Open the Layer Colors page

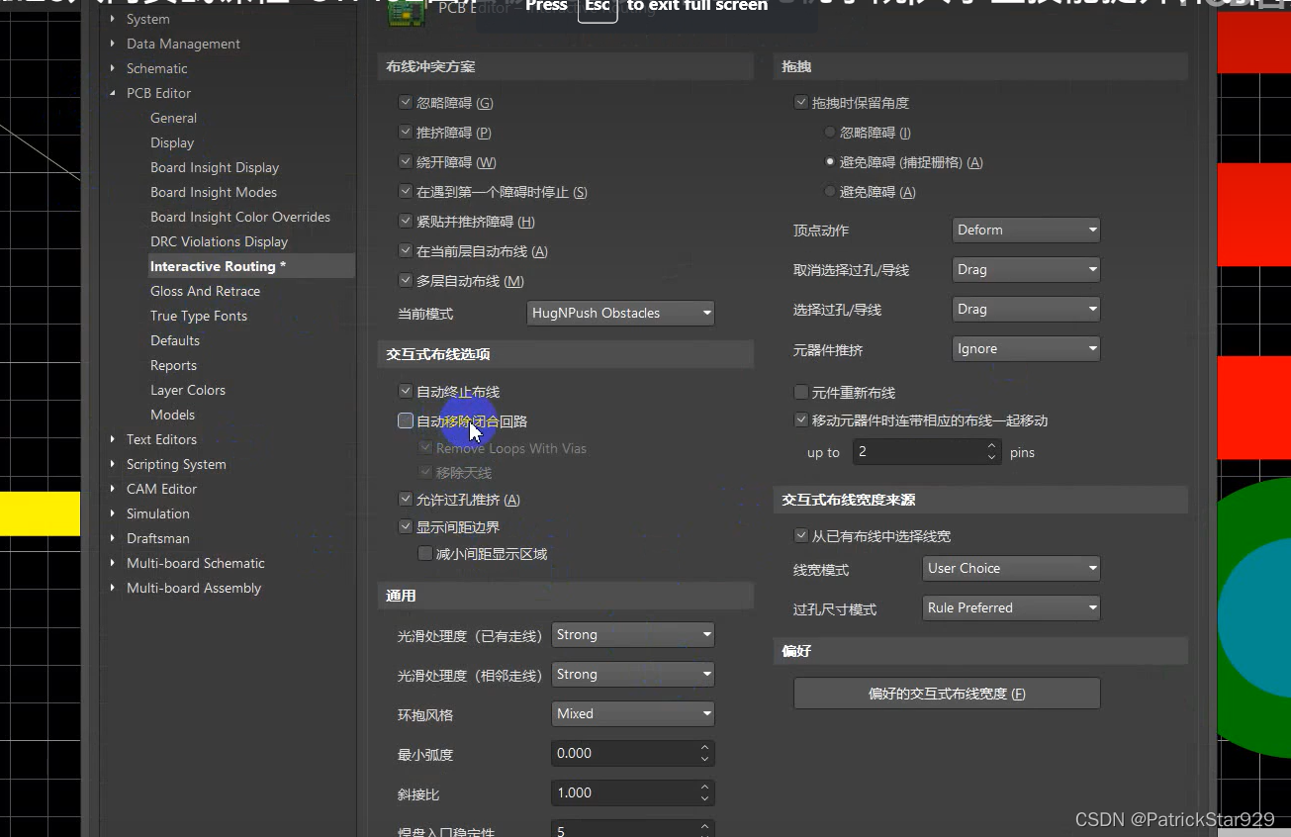click(x=188, y=390)
